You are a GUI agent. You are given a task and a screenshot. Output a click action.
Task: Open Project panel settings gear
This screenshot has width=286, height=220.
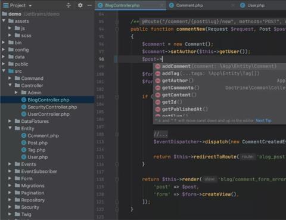point(80,5)
